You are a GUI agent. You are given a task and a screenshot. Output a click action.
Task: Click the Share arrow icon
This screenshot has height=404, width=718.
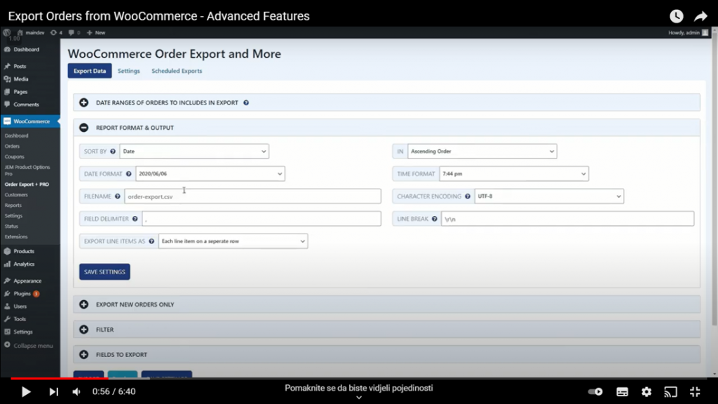click(700, 17)
